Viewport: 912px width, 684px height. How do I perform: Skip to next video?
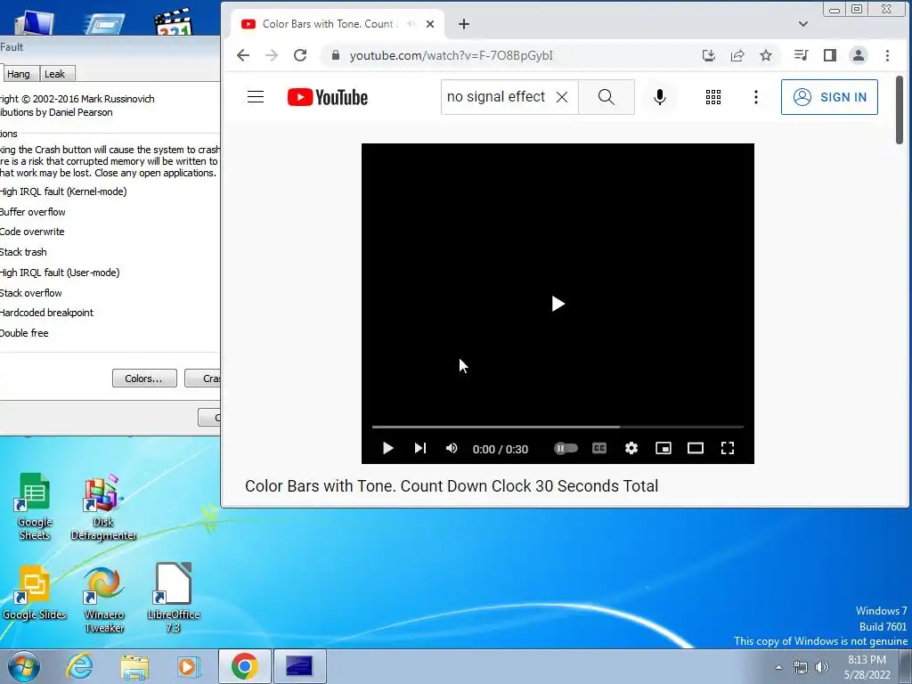click(x=420, y=448)
